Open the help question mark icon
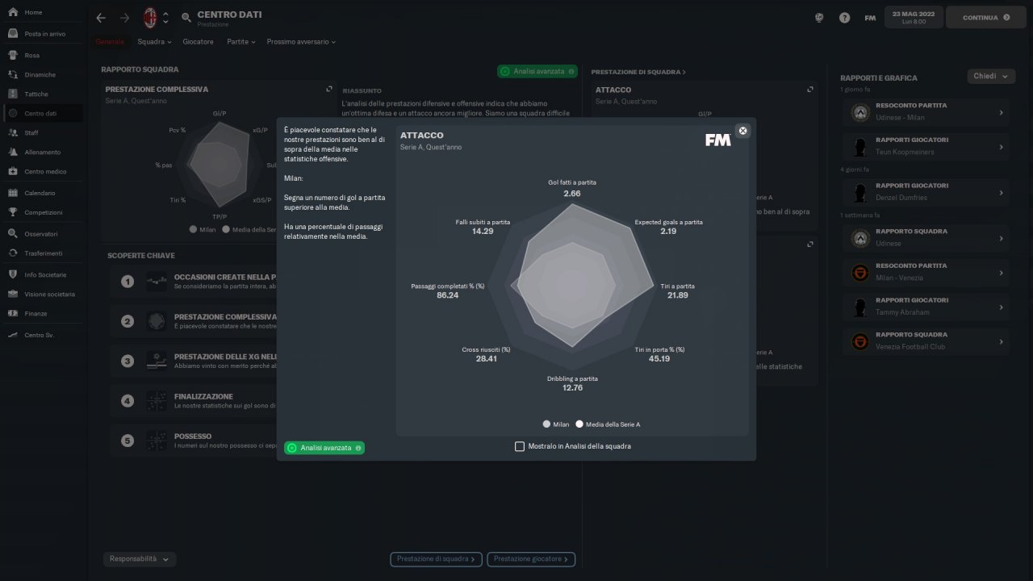Image resolution: width=1033 pixels, height=581 pixels. point(844,18)
